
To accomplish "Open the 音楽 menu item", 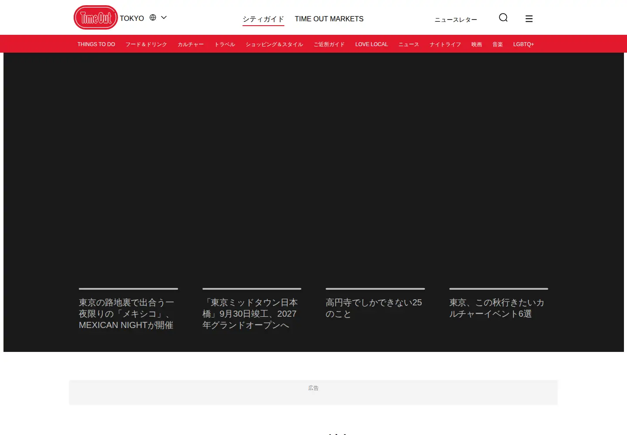I will click(498, 44).
